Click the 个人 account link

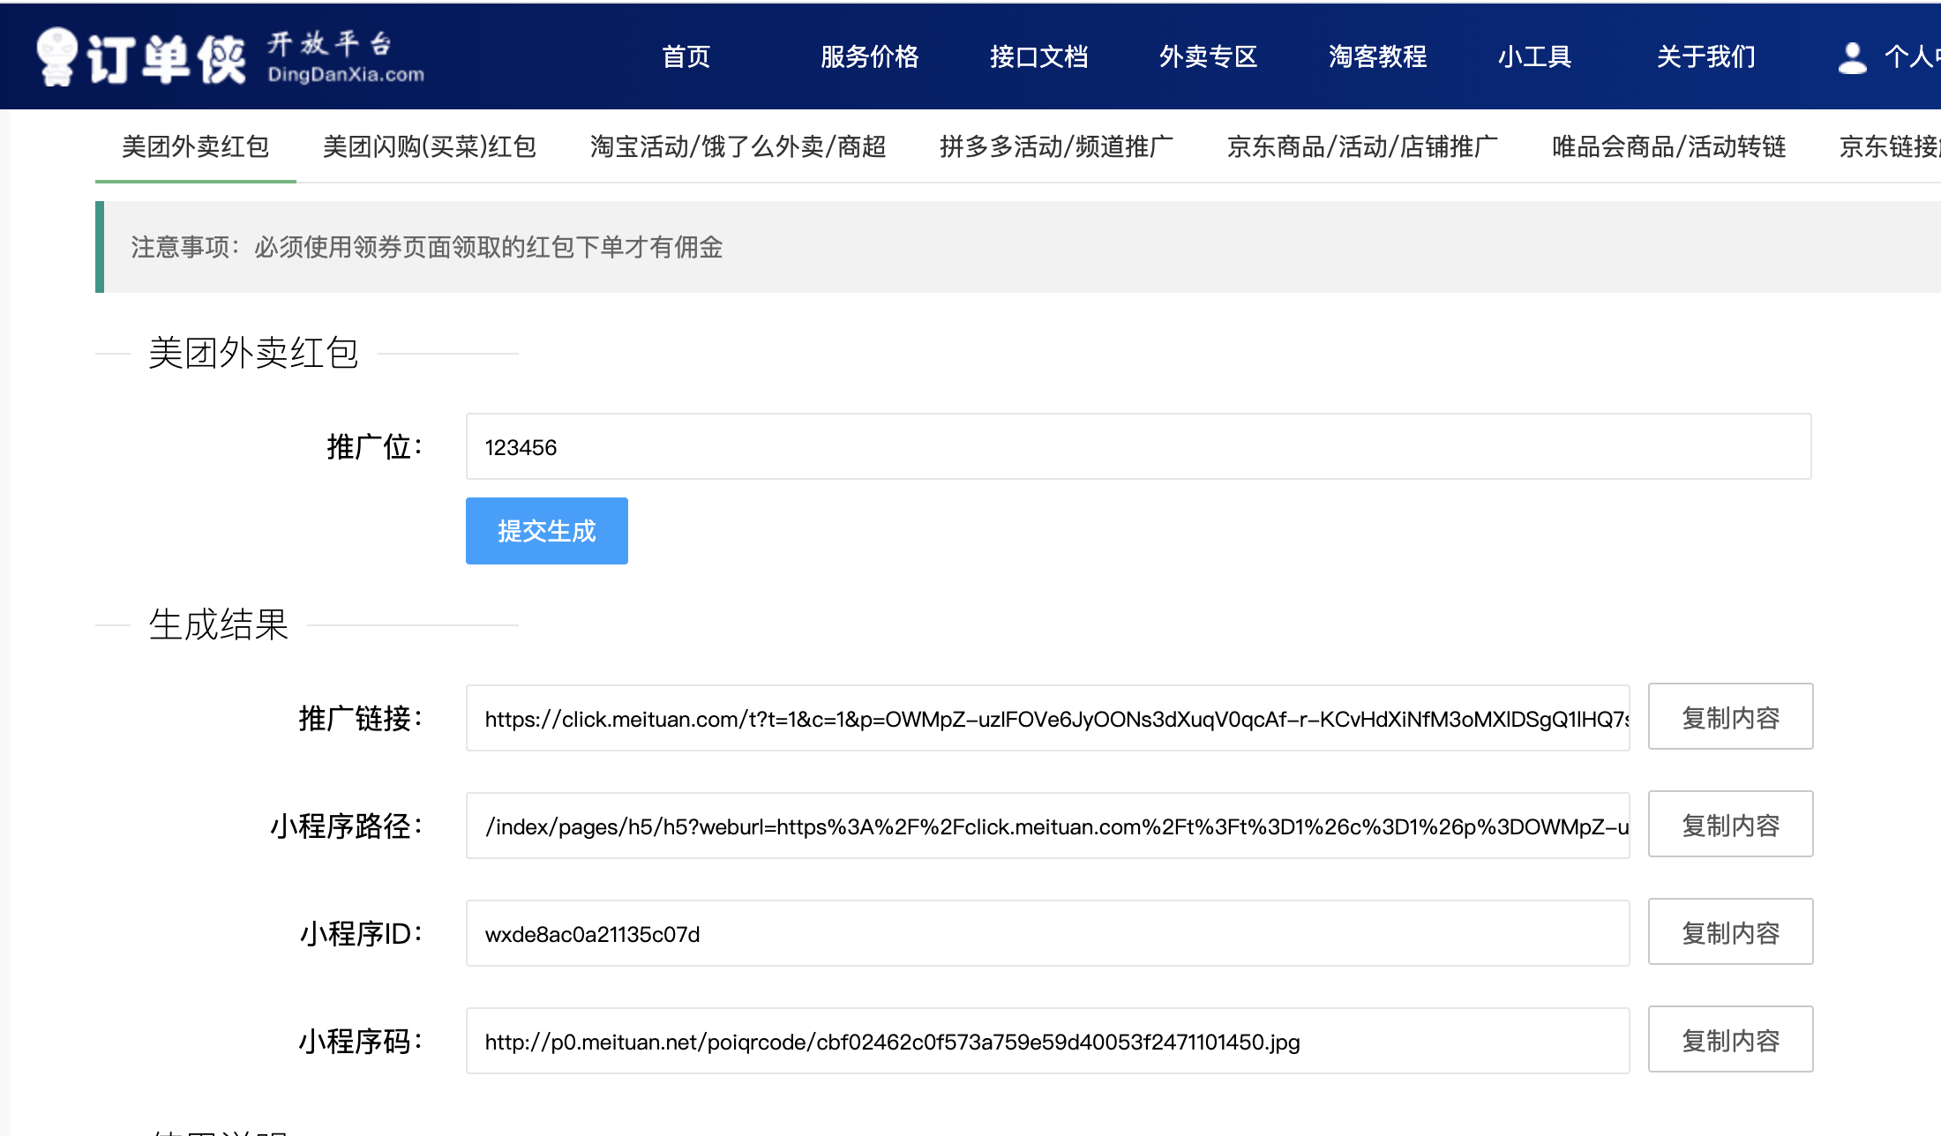[x=1912, y=57]
